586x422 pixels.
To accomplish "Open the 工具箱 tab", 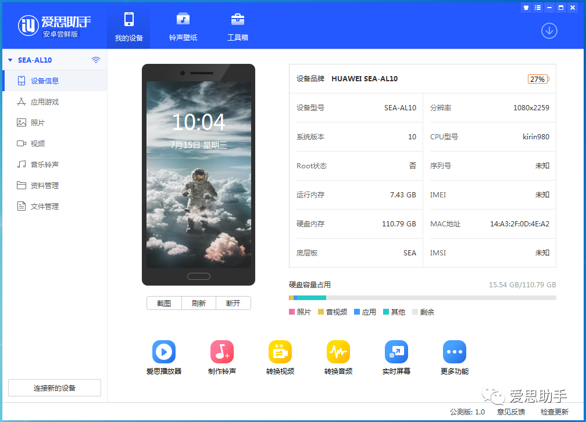I will point(238,27).
